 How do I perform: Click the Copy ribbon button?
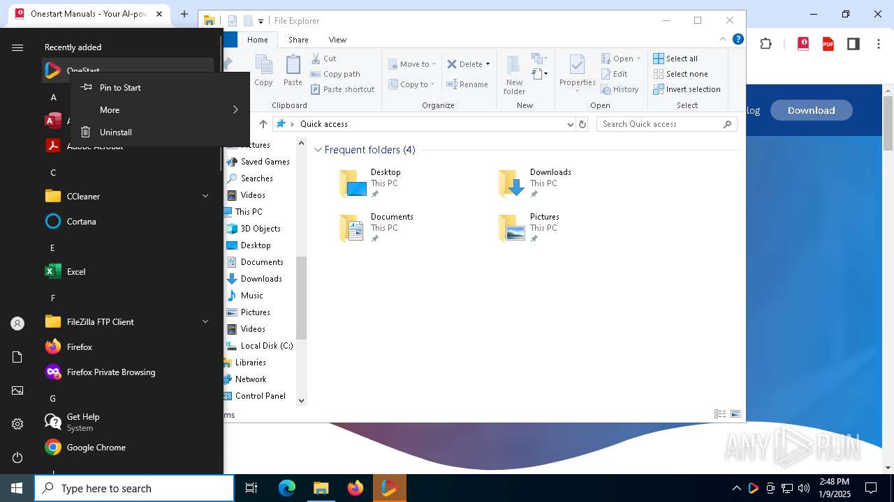pos(263,71)
